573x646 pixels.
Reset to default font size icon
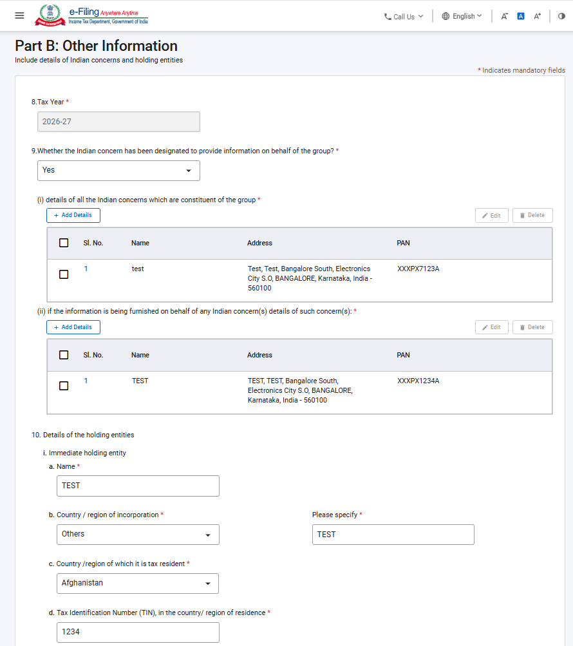pyautogui.click(x=521, y=17)
